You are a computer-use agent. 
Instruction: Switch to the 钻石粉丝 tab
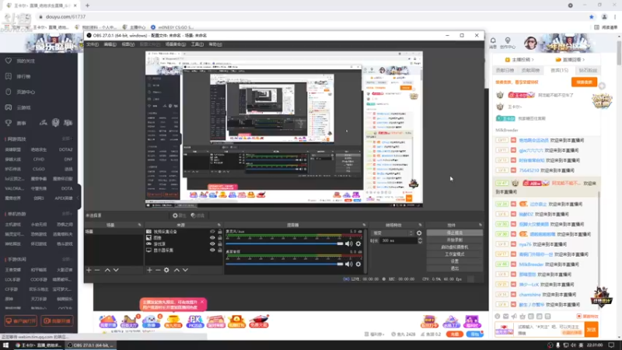[588, 70]
